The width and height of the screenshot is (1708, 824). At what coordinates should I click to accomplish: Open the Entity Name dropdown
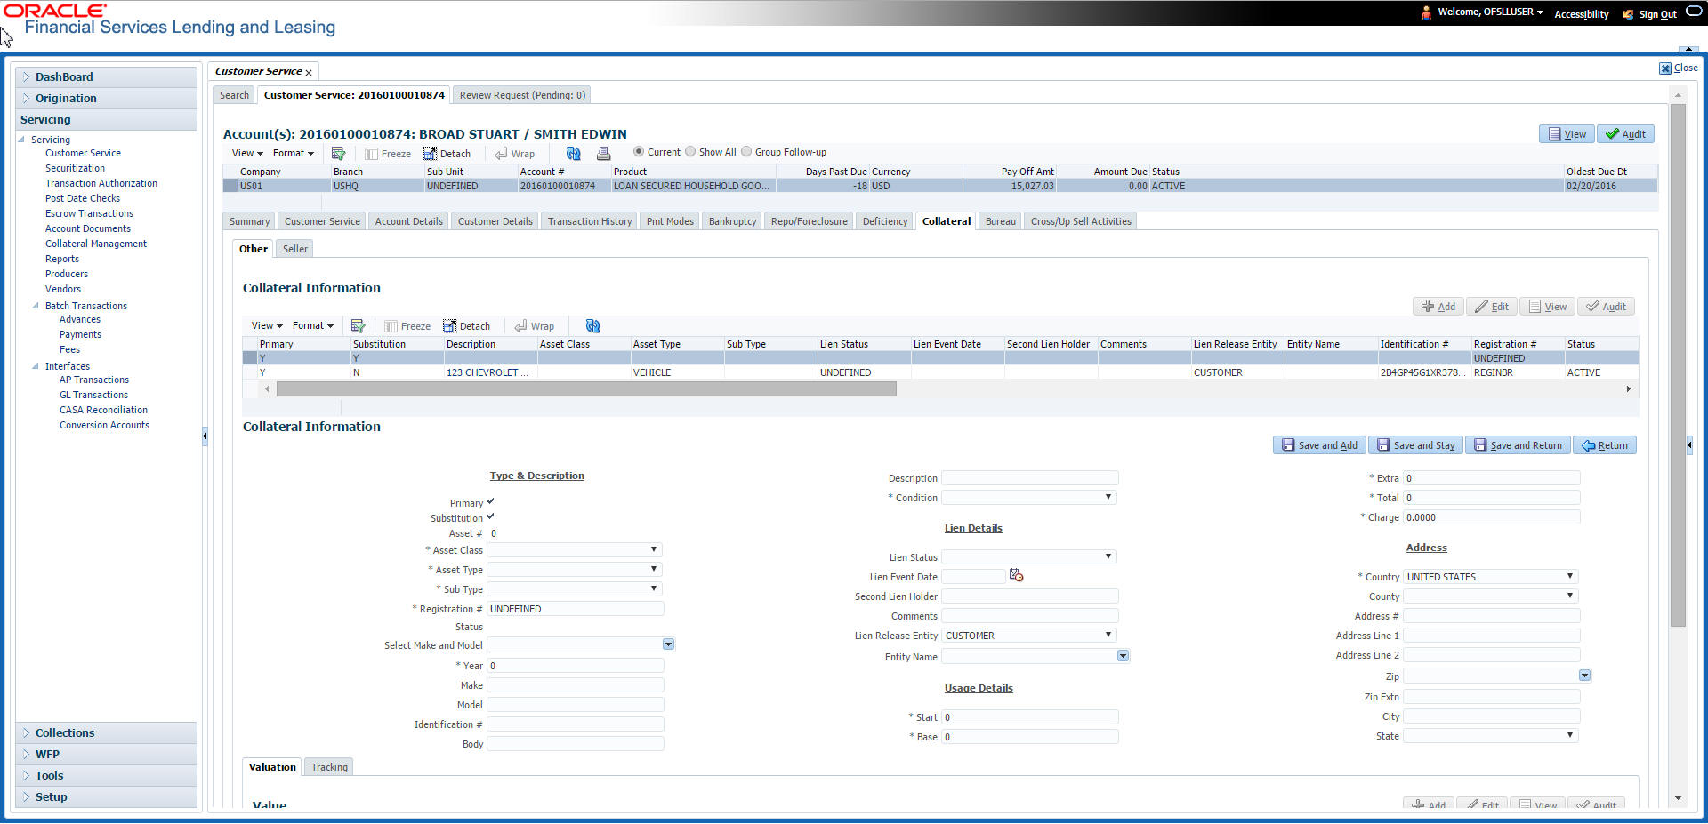(1123, 656)
